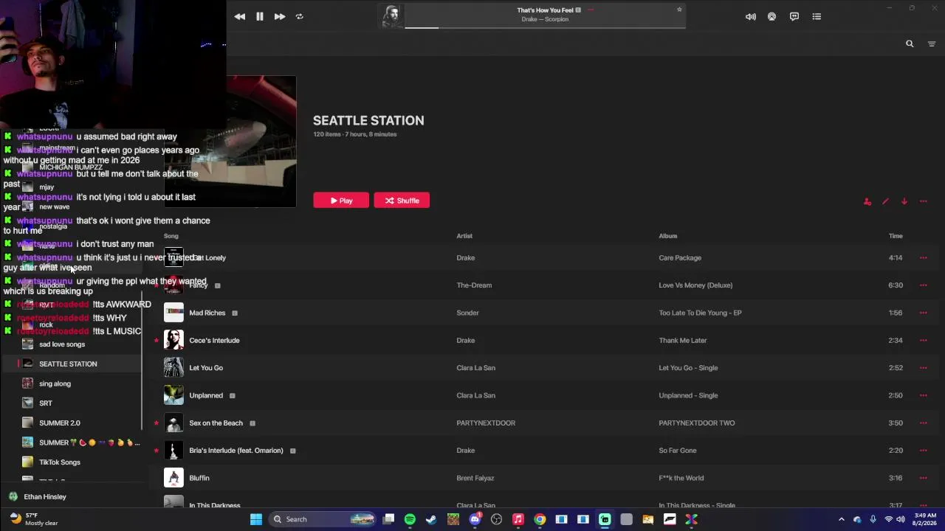Click Let You Go album art thumbnail
The width and height of the screenshot is (945, 531).
click(173, 368)
